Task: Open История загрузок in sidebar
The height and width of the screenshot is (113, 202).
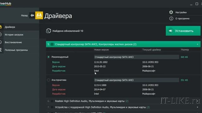Action: (x=20, y=35)
